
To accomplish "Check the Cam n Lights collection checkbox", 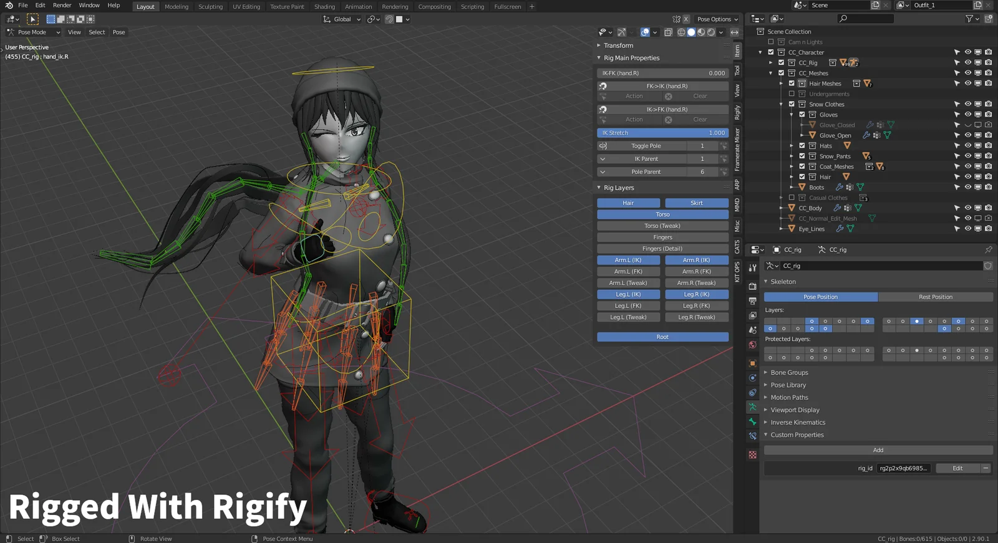I will [x=770, y=42].
